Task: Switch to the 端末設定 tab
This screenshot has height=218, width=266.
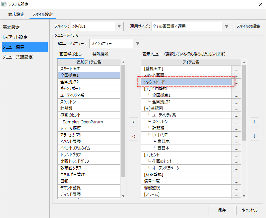Action: [16, 14]
